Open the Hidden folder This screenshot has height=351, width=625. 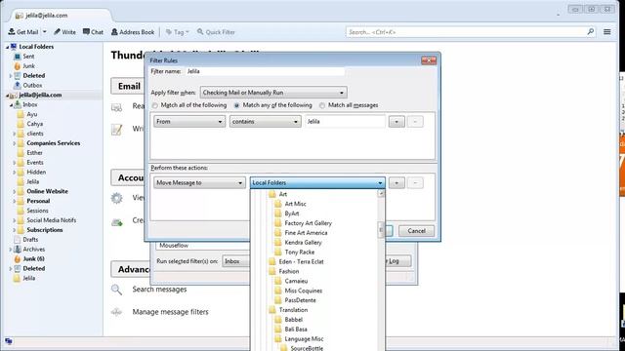point(36,172)
